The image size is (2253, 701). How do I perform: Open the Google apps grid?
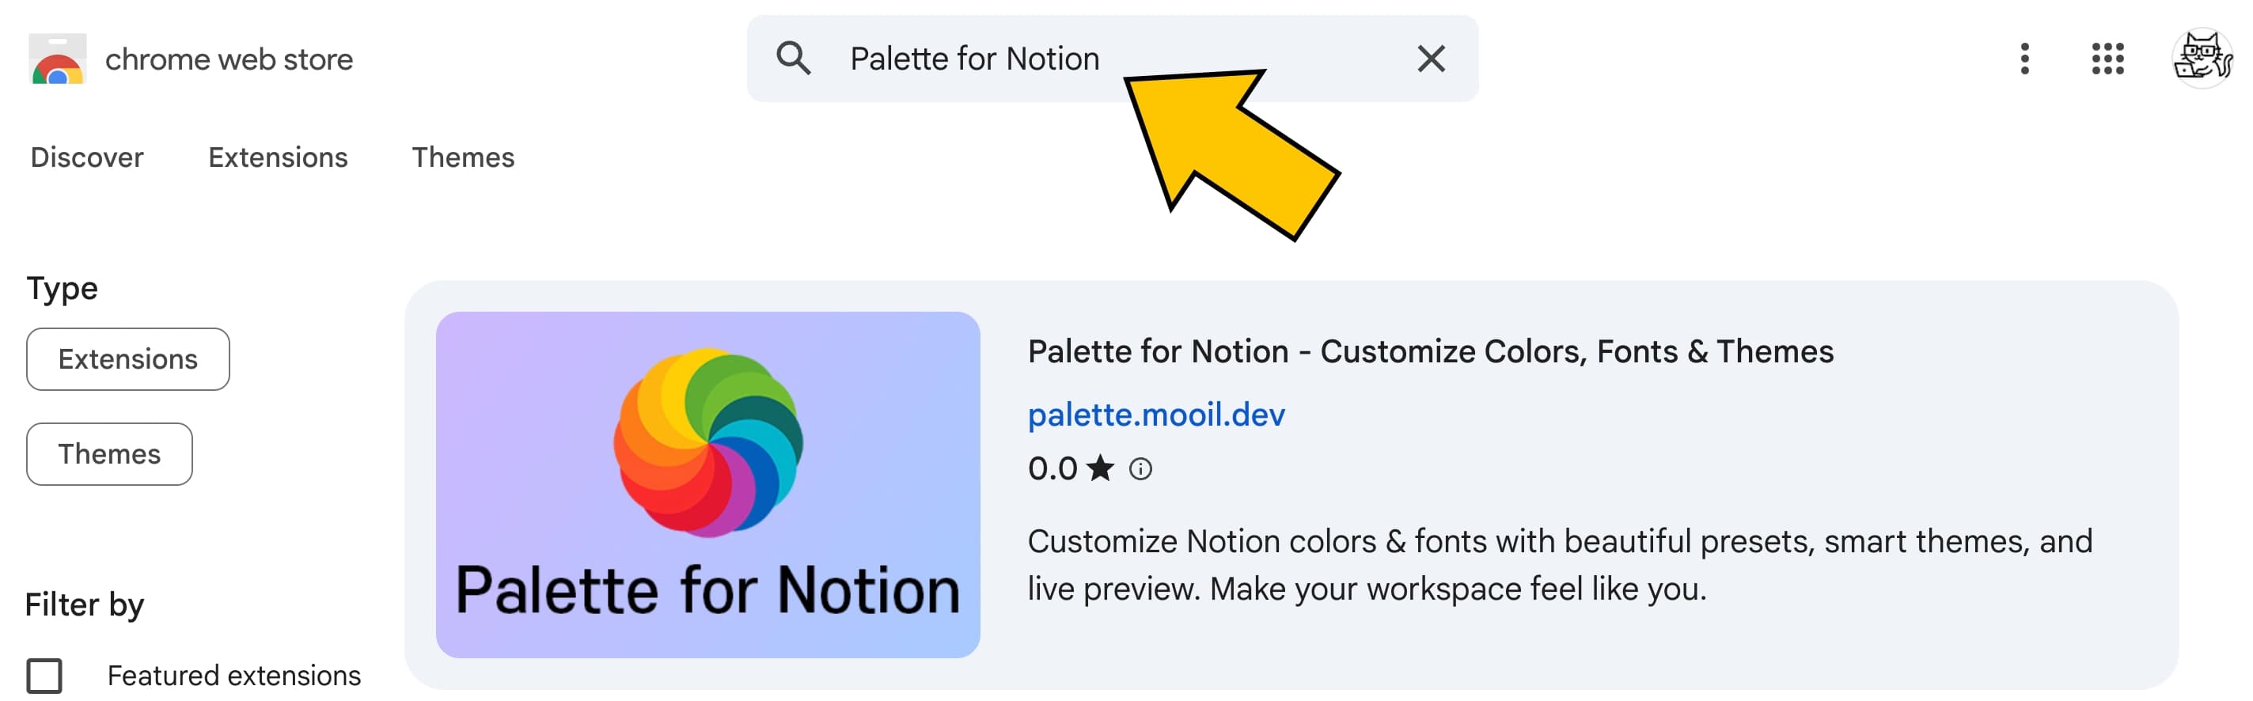point(2108,59)
